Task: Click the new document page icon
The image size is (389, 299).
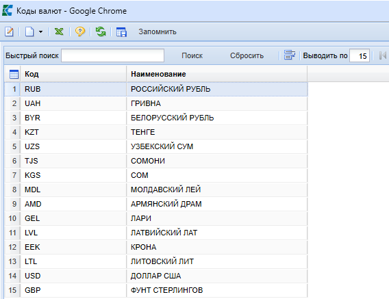Action: point(29,31)
